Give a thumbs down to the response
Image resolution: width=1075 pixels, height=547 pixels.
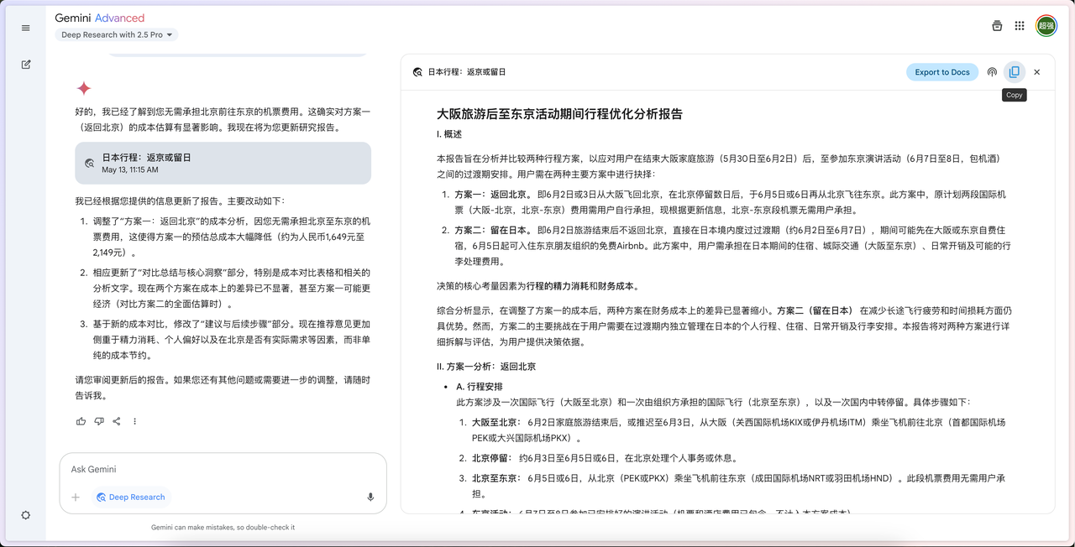click(98, 421)
